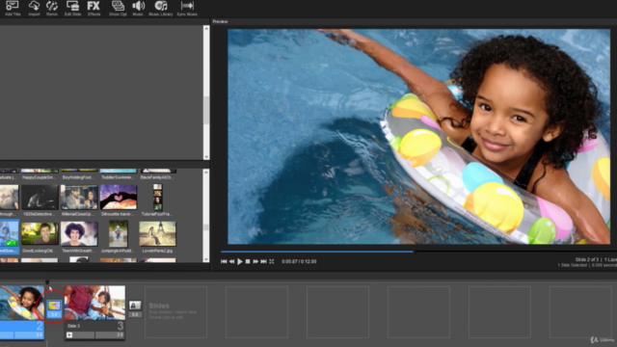The image size is (617, 347).
Task: Click slide 3 duration value 3.0
Action: click(x=120, y=334)
